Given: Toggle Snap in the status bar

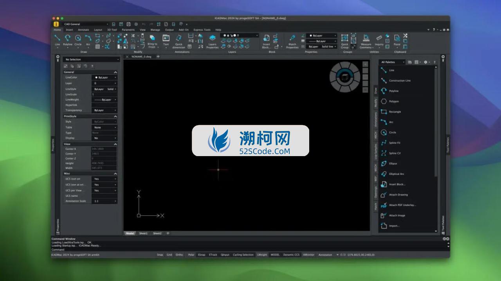Looking at the screenshot, I should (x=160, y=255).
